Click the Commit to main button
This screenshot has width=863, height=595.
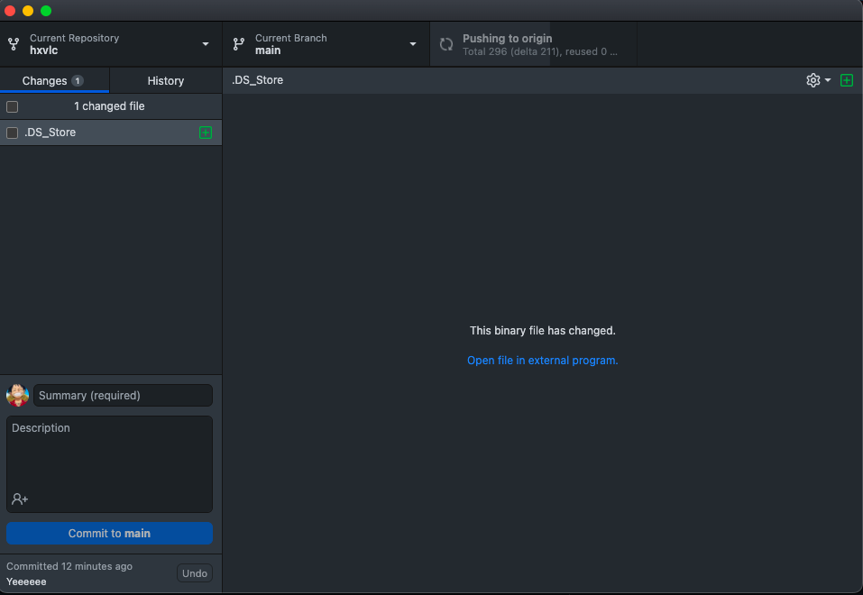(x=109, y=533)
